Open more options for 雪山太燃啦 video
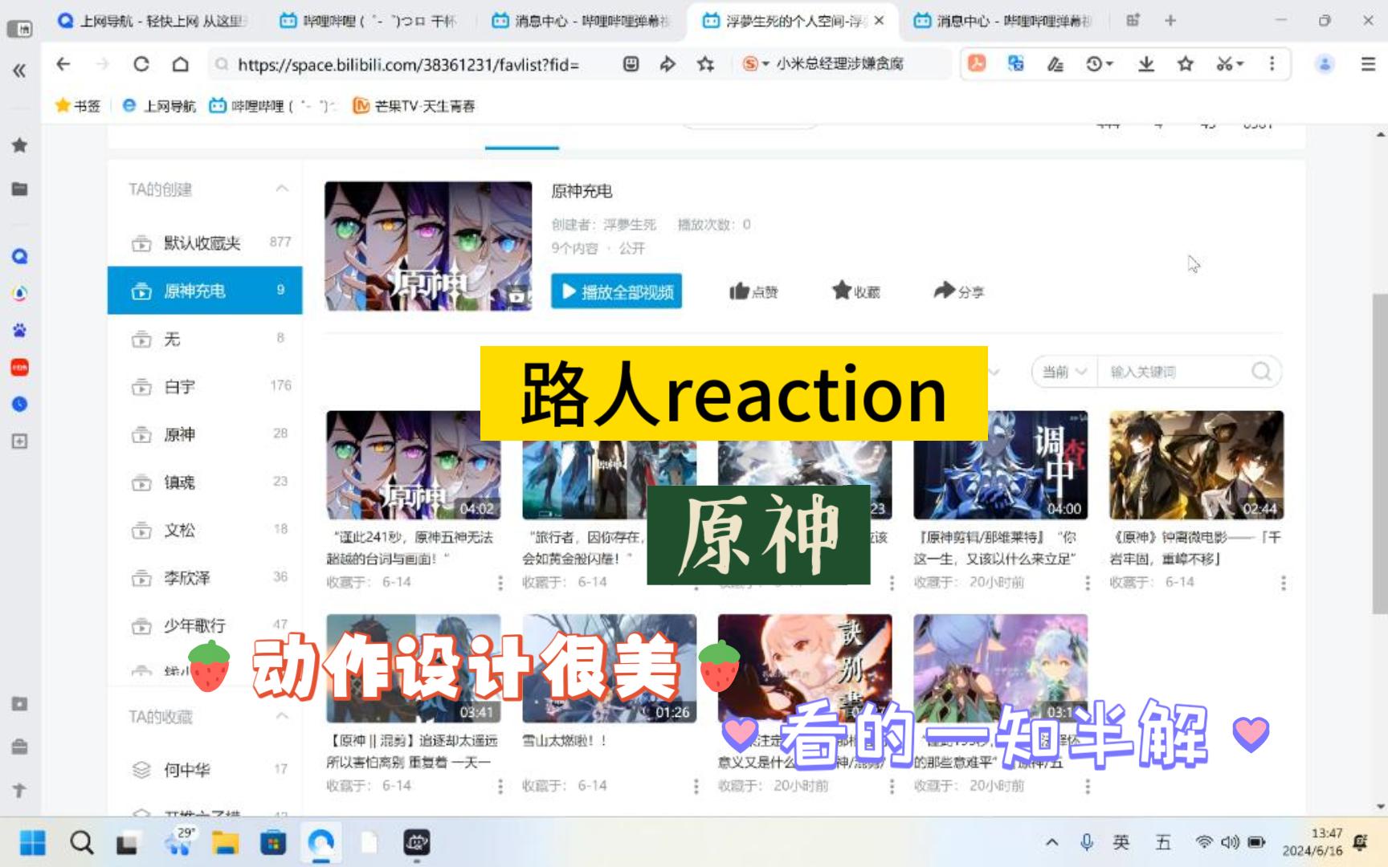This screenshot has height=867, width=1388. pos(696,787)
